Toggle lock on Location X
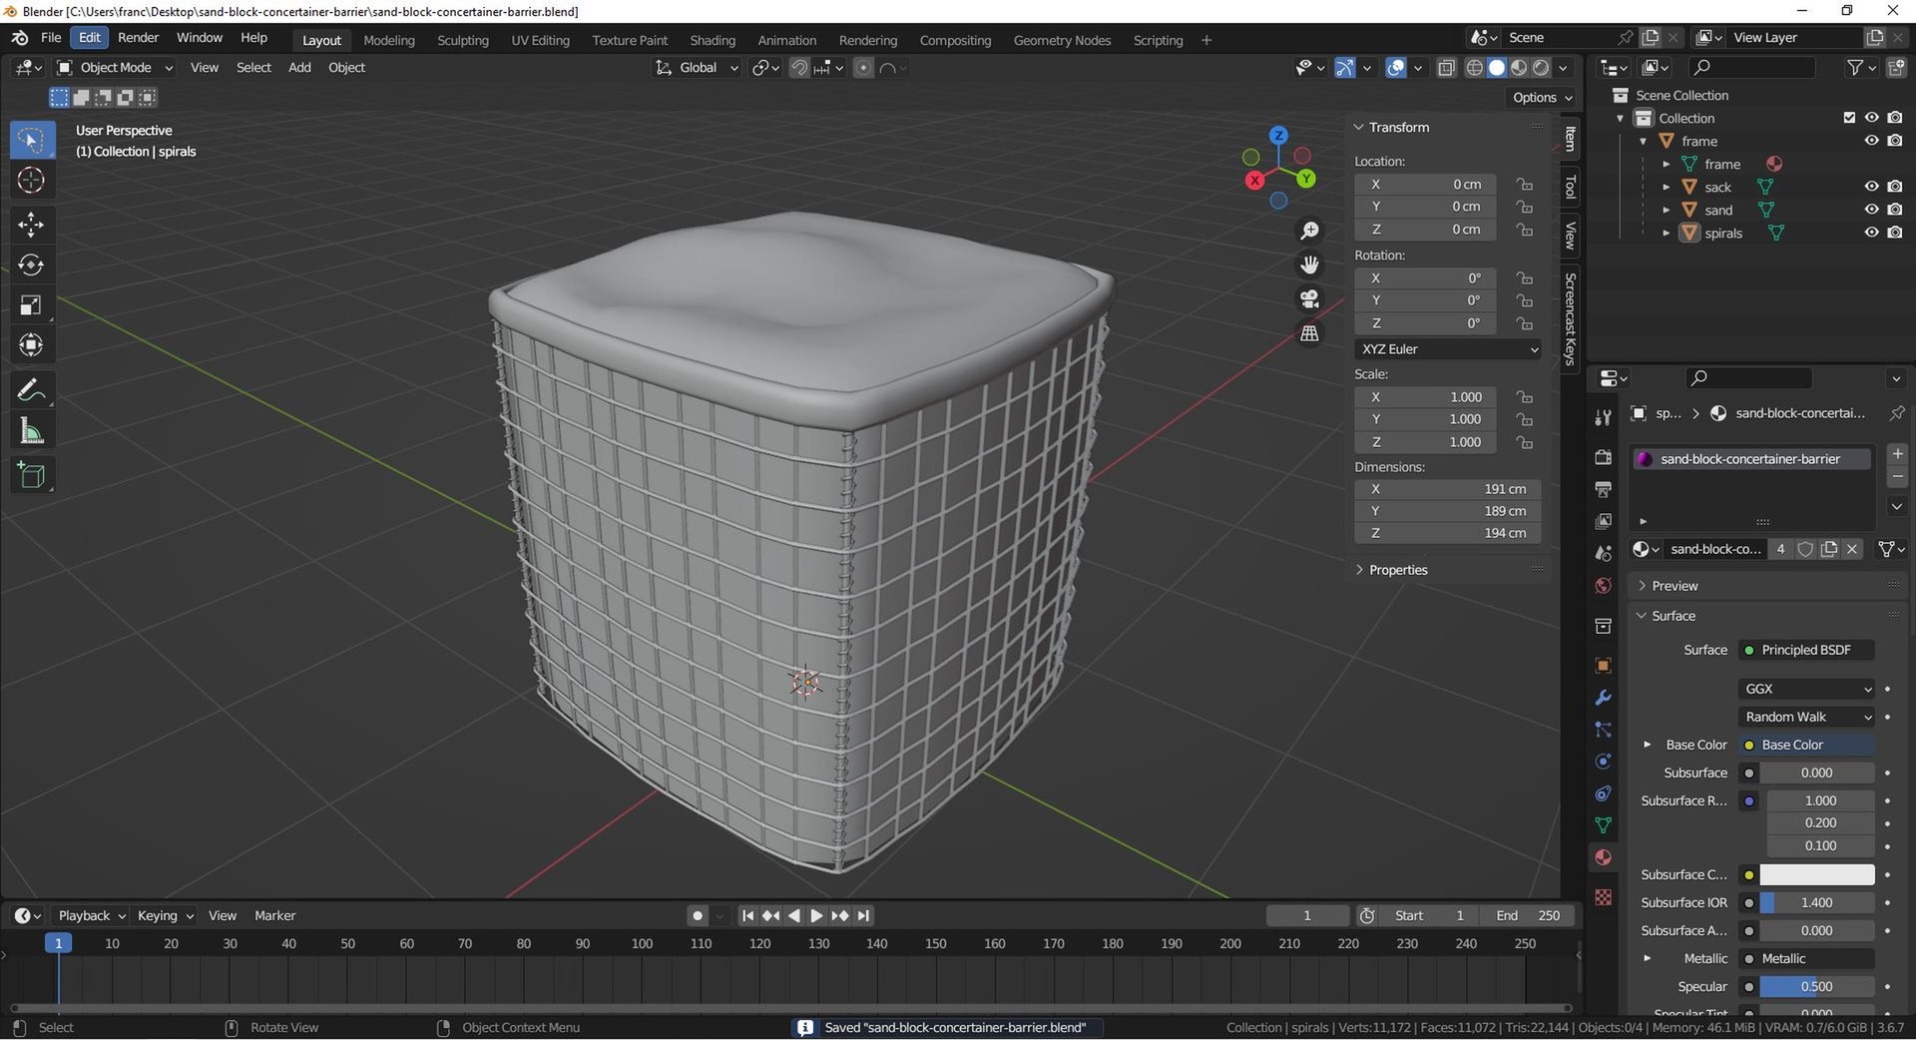1916x1040 pixels. pyautogui.click(x=1524, y=185)
